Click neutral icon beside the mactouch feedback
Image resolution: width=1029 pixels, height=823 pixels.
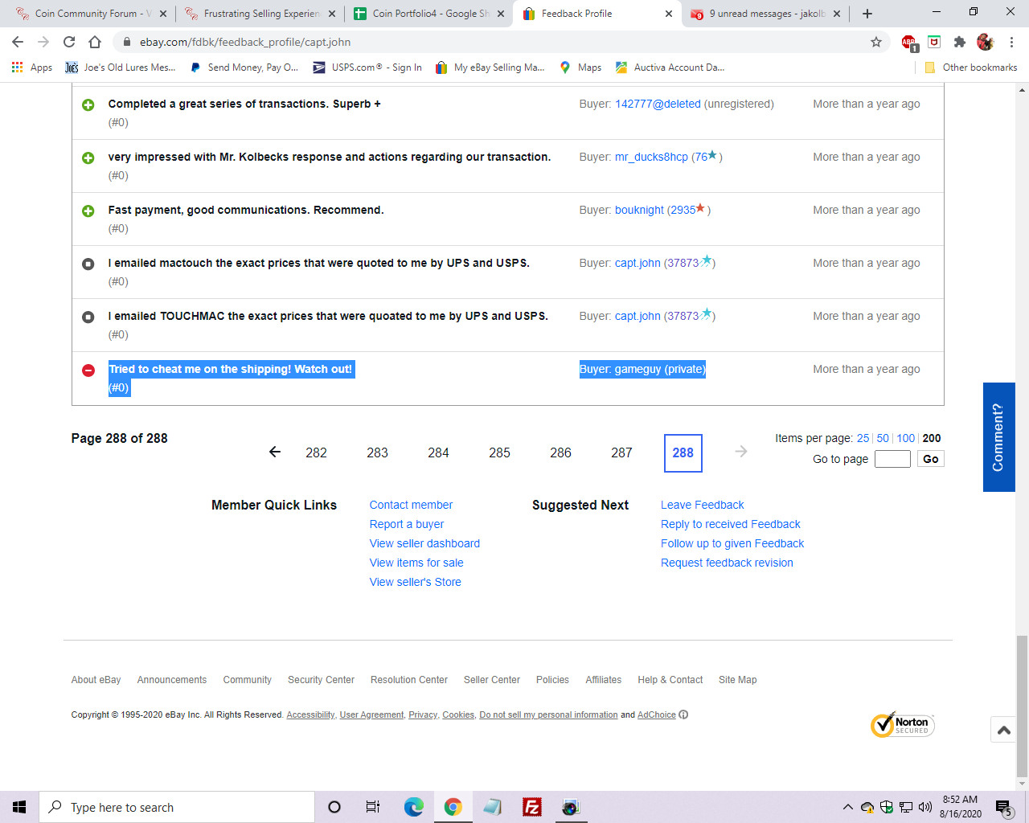click(x=88, y=264)
